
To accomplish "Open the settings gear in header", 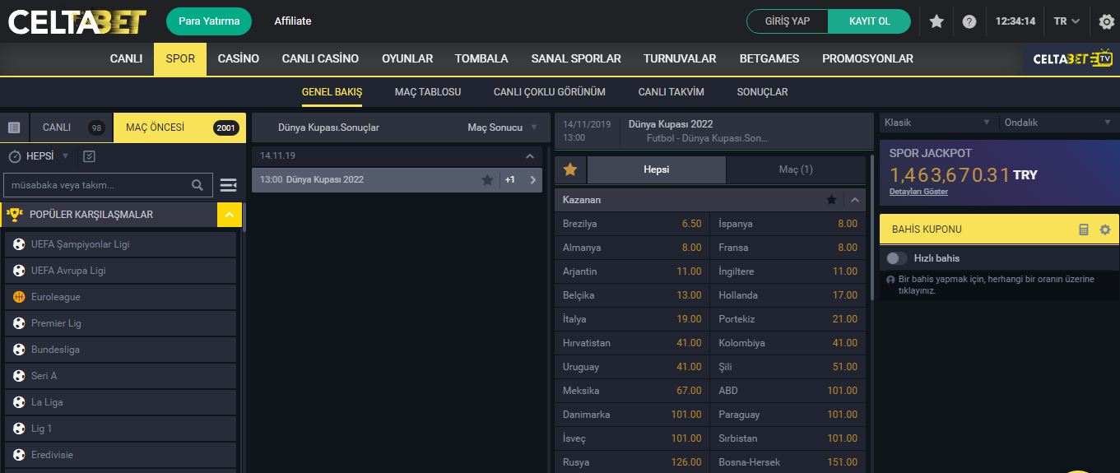I will pos(1107,21).
